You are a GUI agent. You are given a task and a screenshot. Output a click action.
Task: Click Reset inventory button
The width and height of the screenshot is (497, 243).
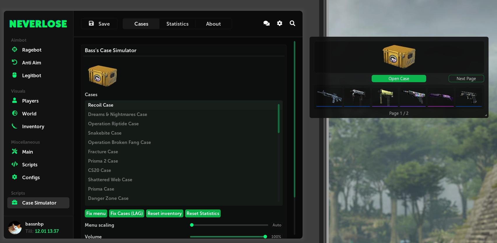pos(164,213)
